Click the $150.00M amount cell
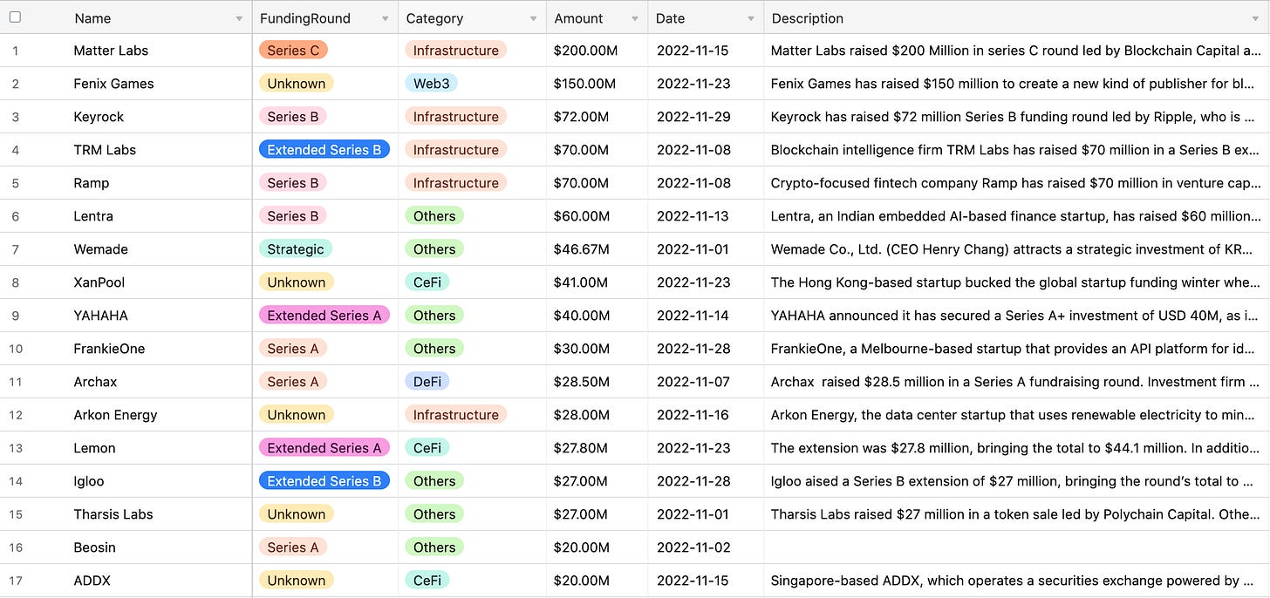 [x=597, y=84]
